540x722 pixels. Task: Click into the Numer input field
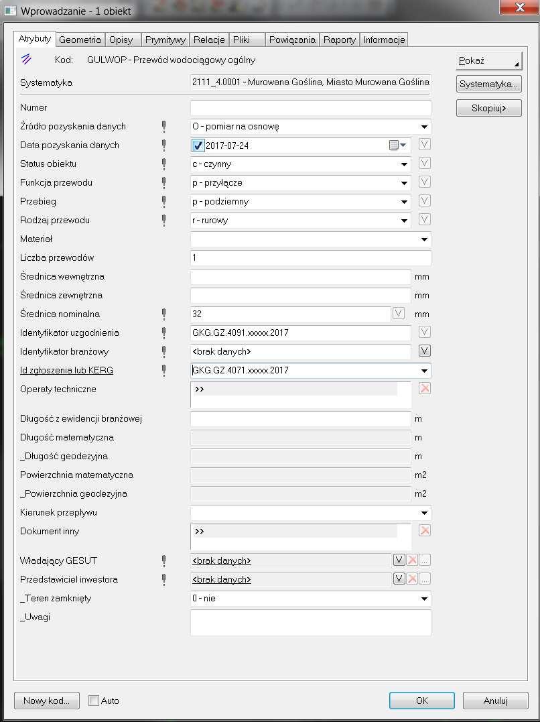(x=311, y=108)
